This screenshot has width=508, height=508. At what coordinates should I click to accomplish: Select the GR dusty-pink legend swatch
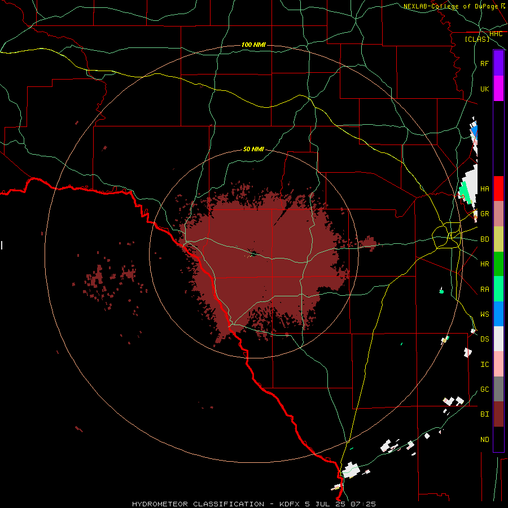[x=498, y=214]
